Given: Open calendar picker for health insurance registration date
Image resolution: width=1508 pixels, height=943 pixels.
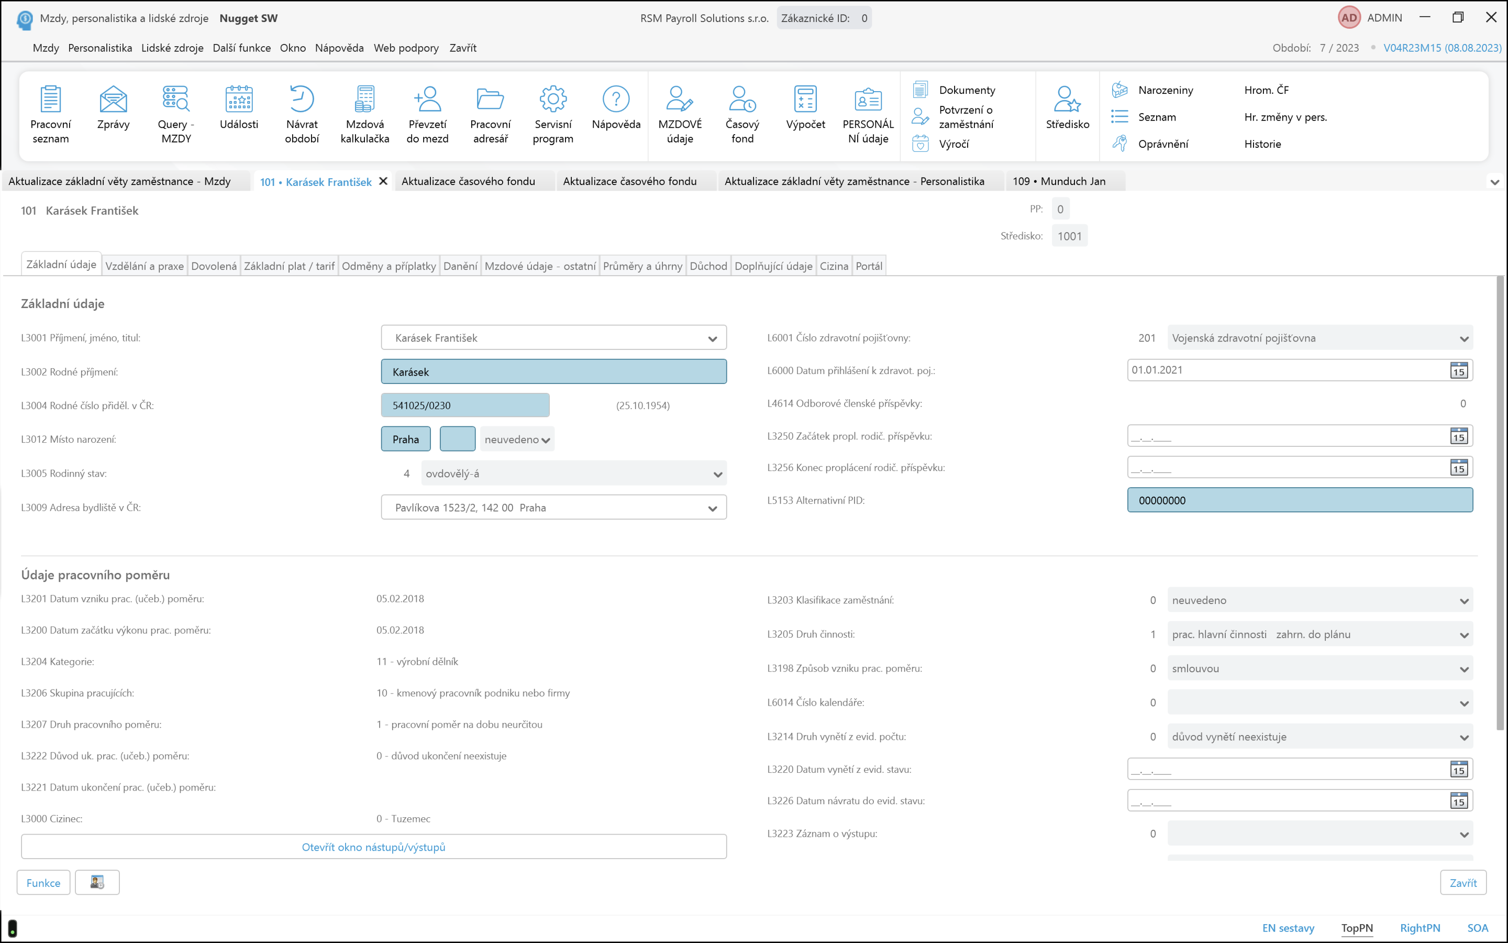Looking at the screenshot, I should (x=1458, y=370).
